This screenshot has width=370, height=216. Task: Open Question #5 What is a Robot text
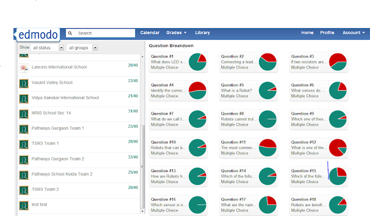coord(236,90)
